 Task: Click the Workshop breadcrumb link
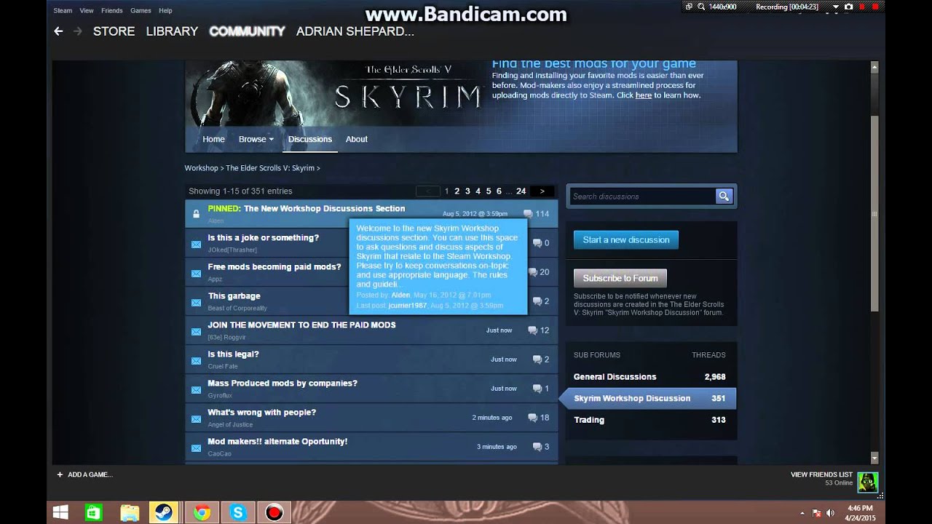[201, 168]
